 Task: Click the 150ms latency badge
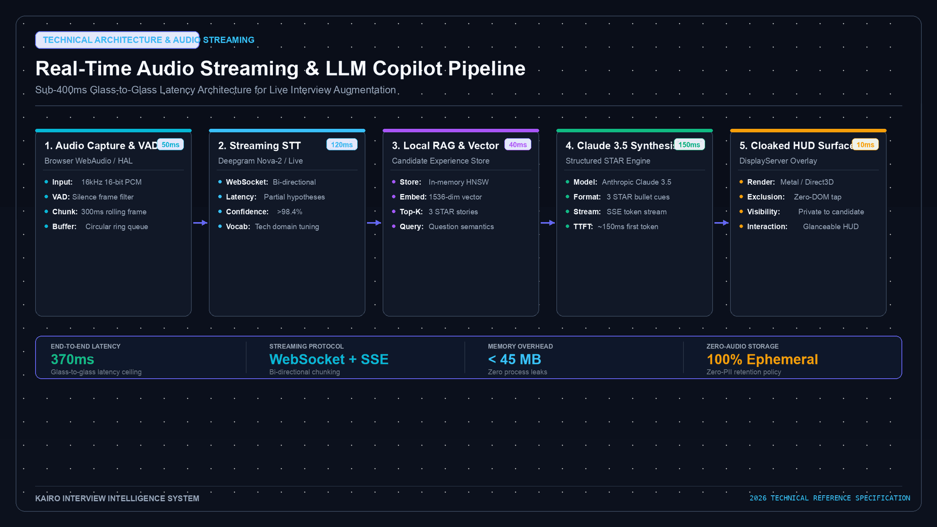tap(689, 144)
